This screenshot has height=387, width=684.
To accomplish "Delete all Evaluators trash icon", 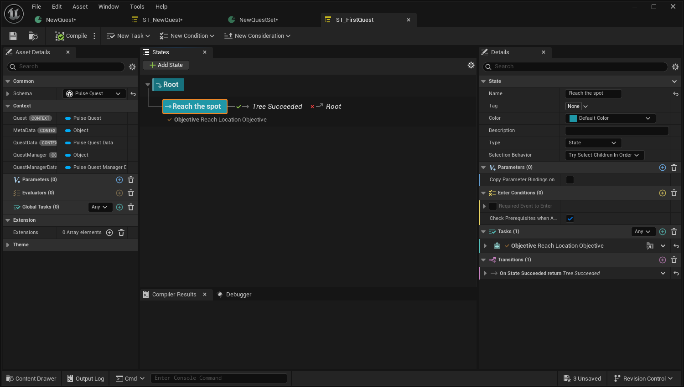I will 131,193.
